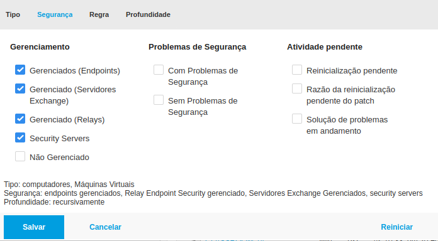Uncheck Gerenciado (Servidores Exchange) checkbox
Screen dimensions: 438x241
[20, 88]
